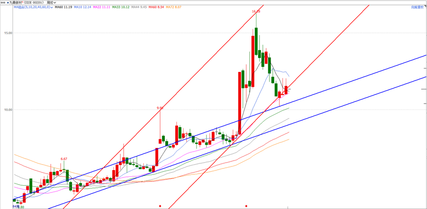Open the 周线 period dropdown
427x209 pixels.
[x=51, y=3]
